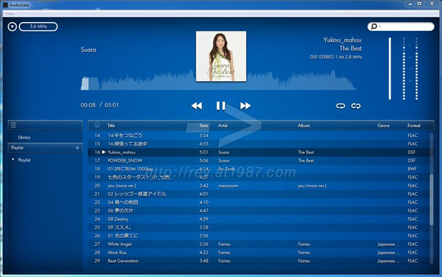The width and height of the screenshot is (442, 277).
Task: Click the Suara album cover artwork
Action: (x=221, y=56)
